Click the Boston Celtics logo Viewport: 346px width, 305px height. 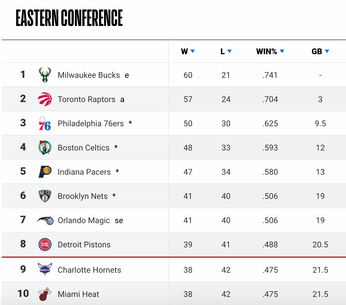pyautogui.click(x=45, y=148)
